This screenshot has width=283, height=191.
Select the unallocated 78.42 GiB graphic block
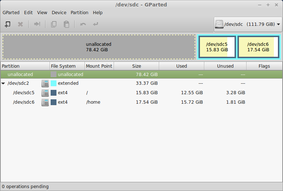(x=99, y=47)
